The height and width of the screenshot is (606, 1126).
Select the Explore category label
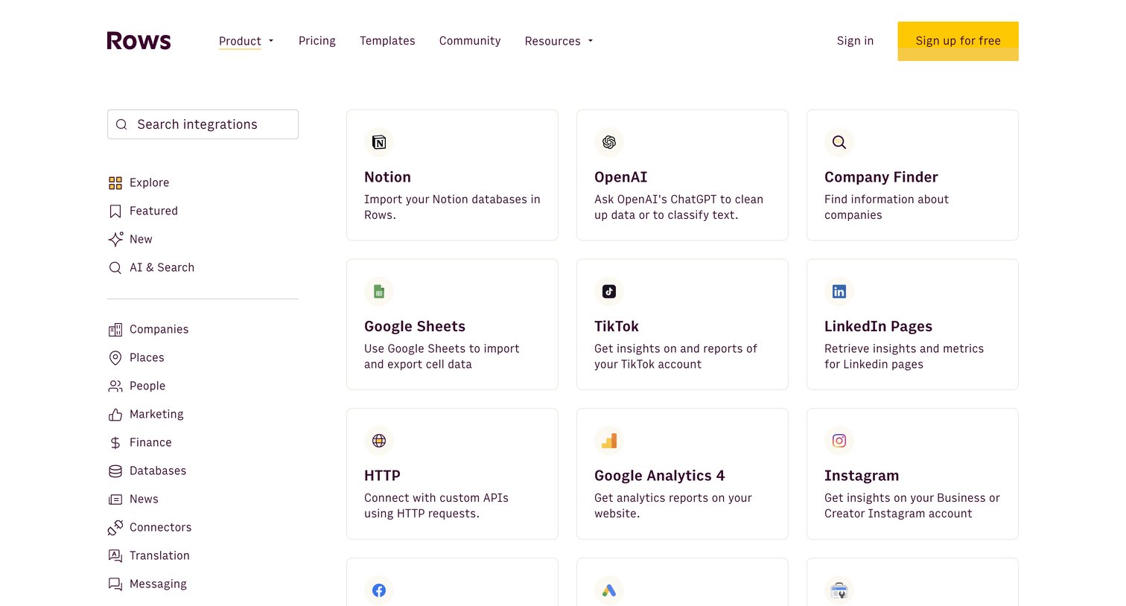149,183
